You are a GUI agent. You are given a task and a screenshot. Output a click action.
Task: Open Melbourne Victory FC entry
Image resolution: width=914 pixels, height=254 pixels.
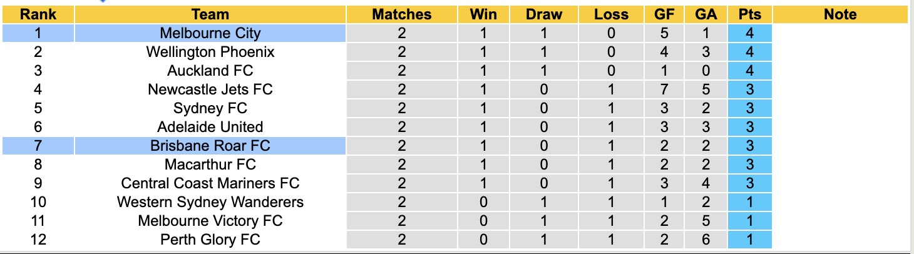[210, 221]
